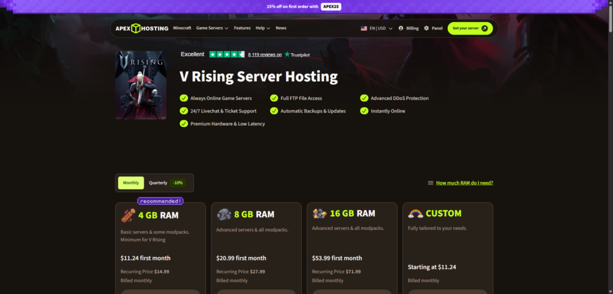The image size is (613, 294).
Task: Click the $53.99 first month price
Action: 337,258
